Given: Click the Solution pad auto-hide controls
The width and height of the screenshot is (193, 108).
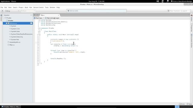Looking at the screenshot, I should [x=31, y=15].
